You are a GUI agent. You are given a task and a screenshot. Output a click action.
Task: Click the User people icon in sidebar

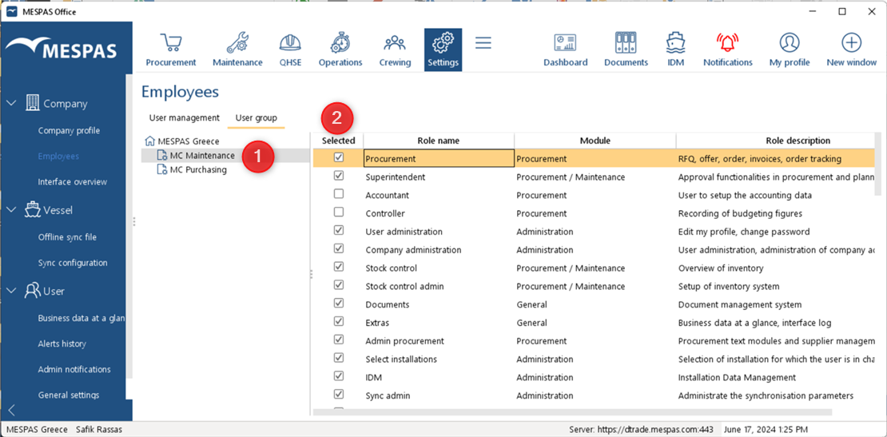[x=32, y=291]
